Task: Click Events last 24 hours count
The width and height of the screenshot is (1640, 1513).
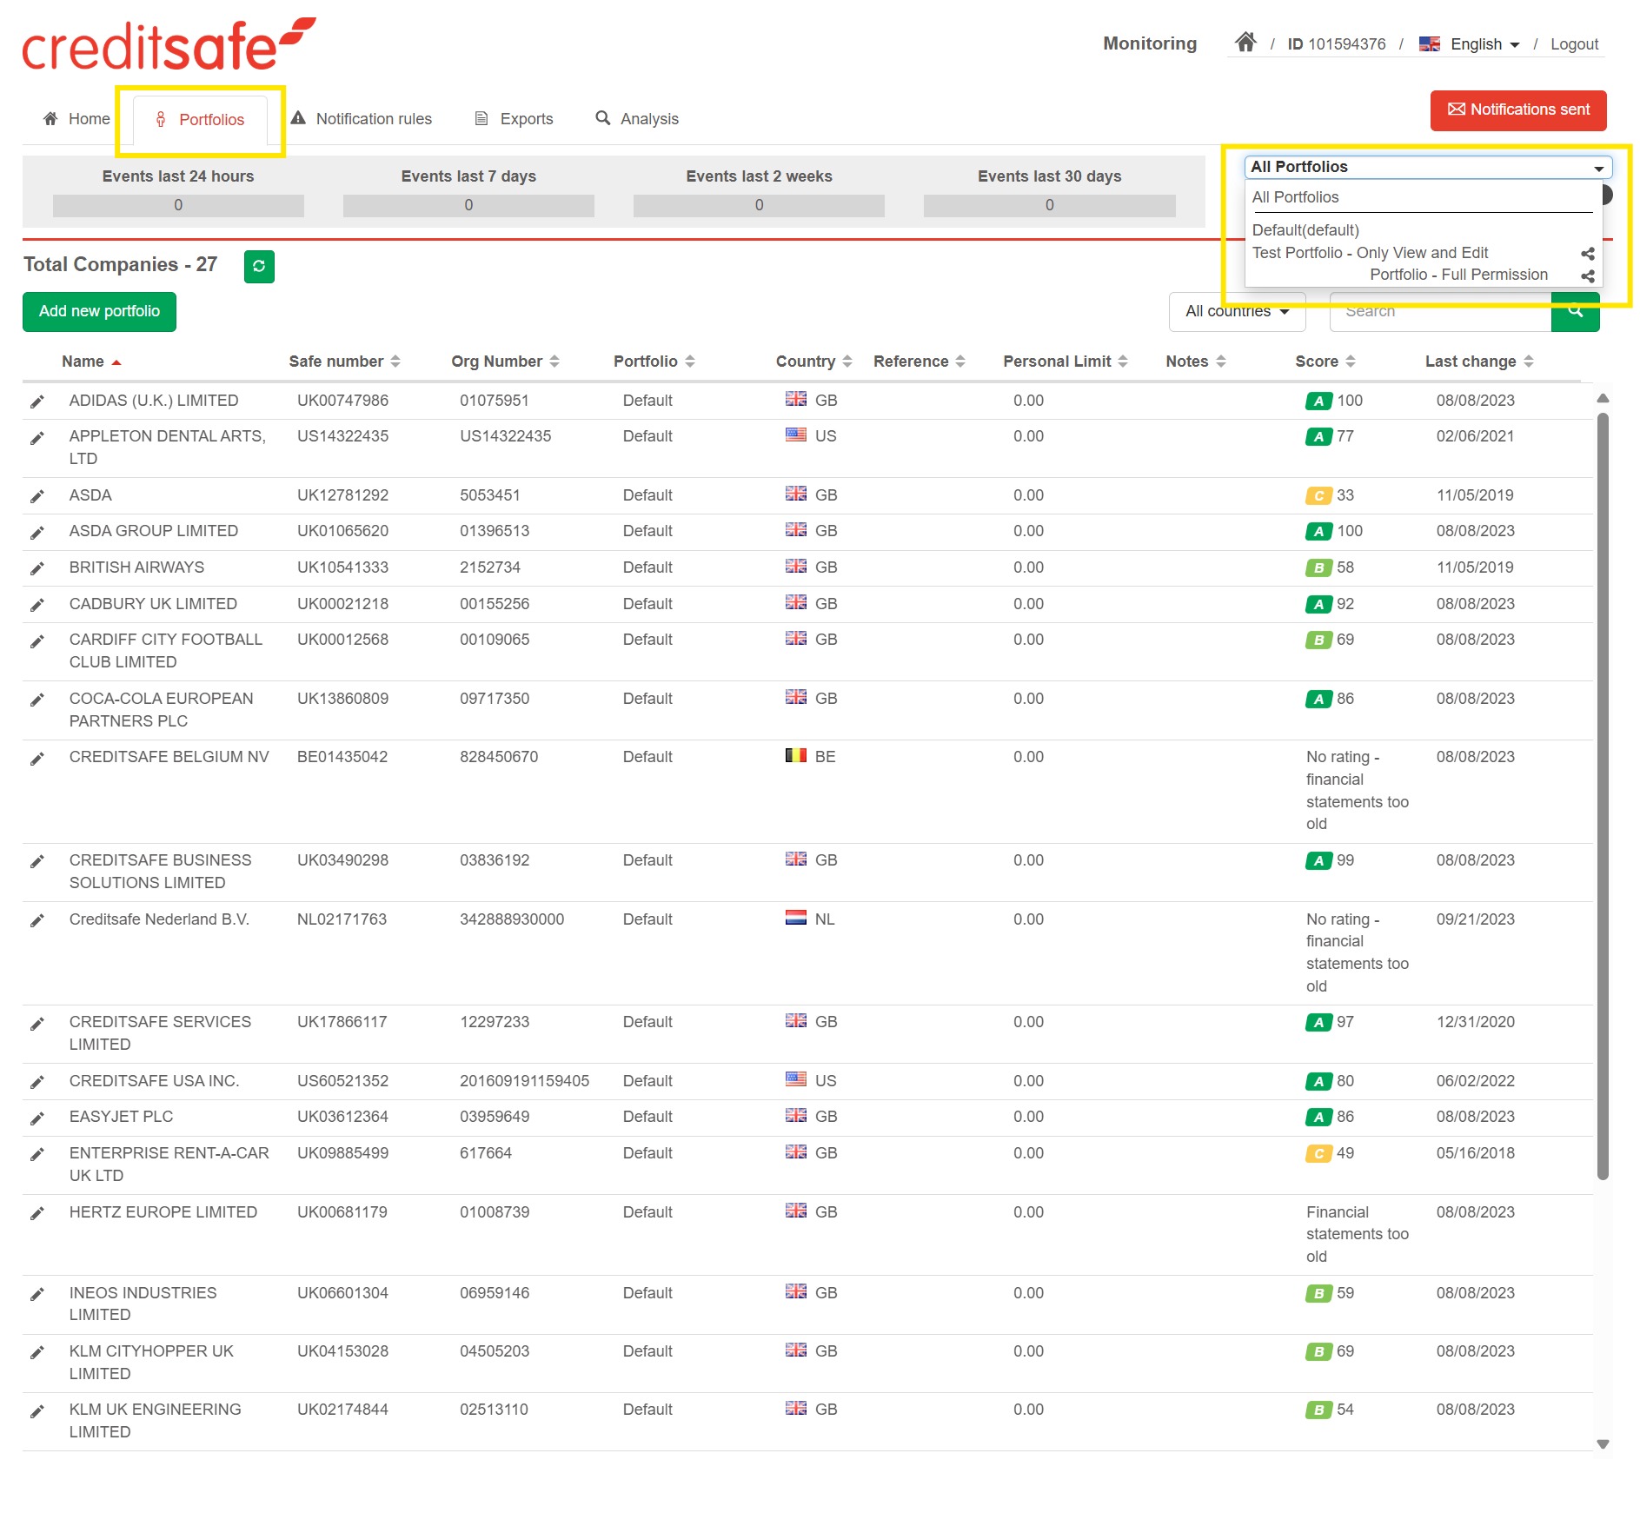Action: [x=178, y=205]
